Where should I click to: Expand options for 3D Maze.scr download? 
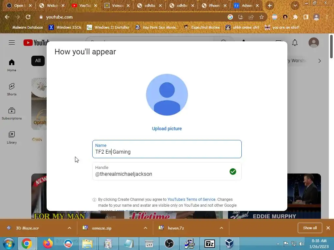click(x=69, y=228)
